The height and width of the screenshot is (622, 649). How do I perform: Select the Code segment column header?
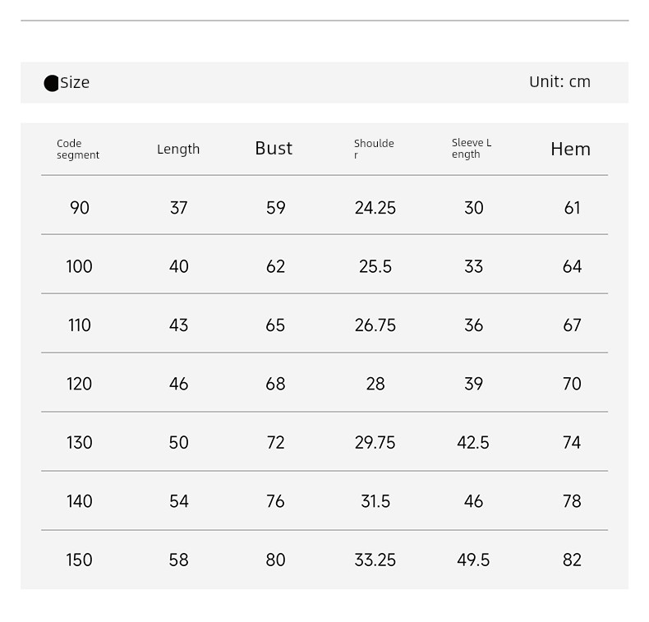[78, 149]
